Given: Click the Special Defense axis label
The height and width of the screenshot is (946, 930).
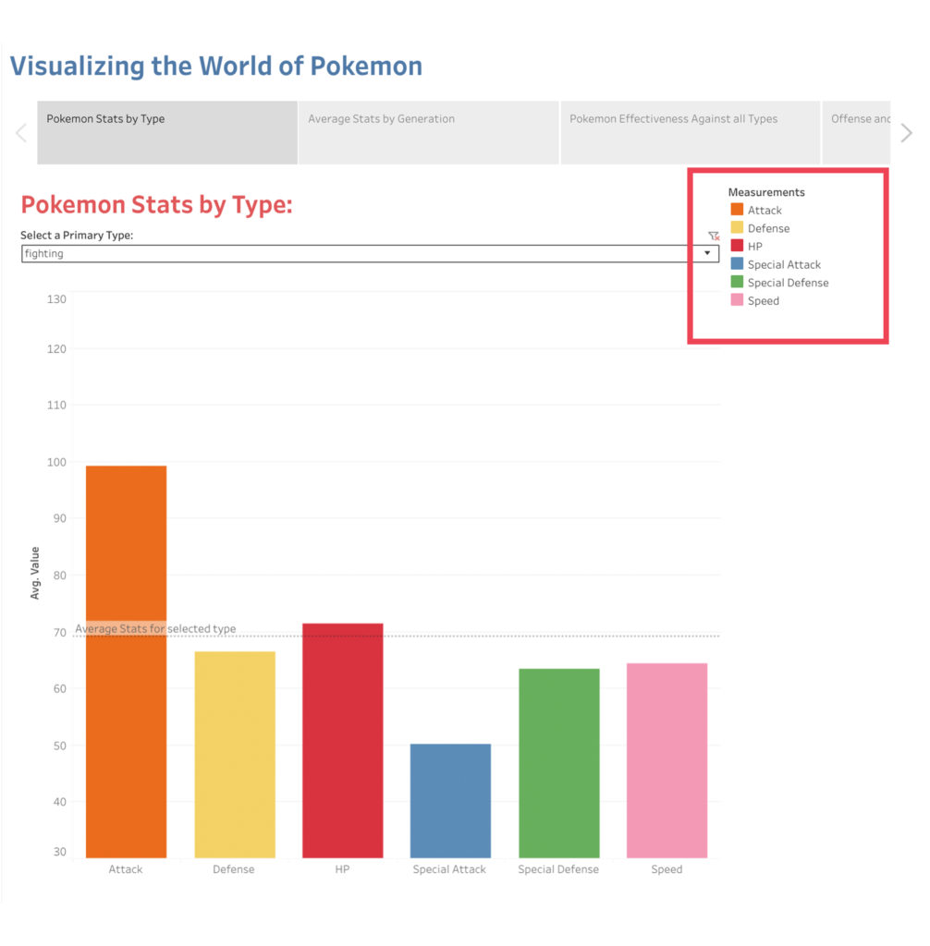Looking at the screenshot, I should pos(558,869).
